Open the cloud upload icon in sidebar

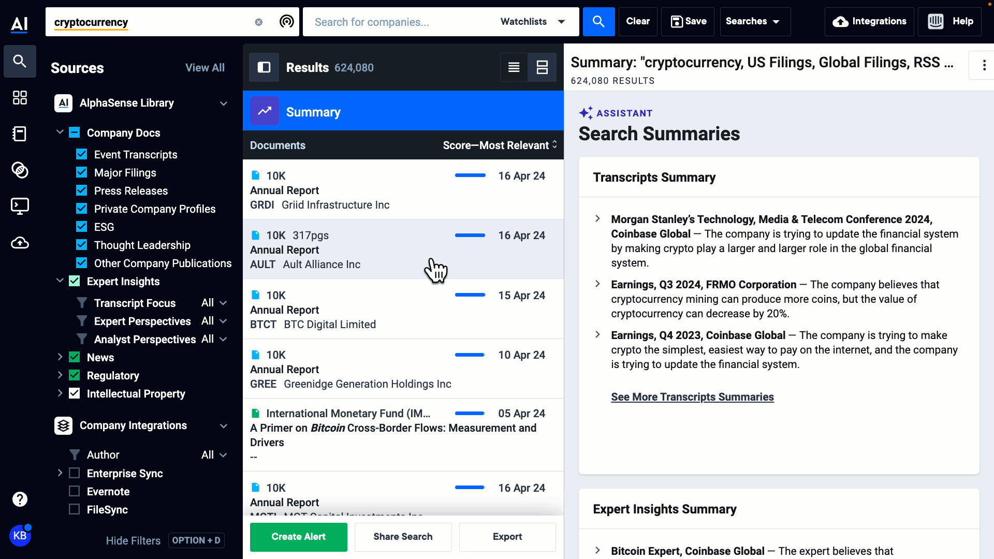coord(20,243)
